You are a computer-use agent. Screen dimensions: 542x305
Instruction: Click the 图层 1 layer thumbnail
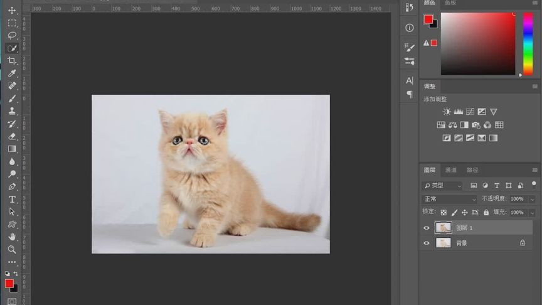(x=443, y=228)
